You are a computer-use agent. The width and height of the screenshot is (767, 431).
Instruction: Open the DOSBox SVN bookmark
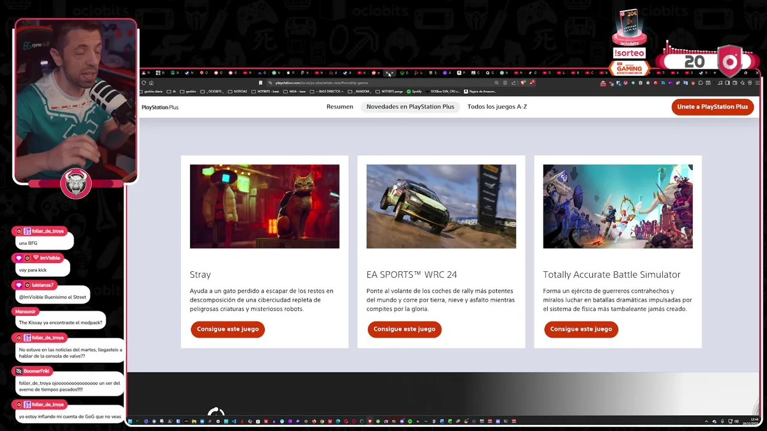coord(442,92)
